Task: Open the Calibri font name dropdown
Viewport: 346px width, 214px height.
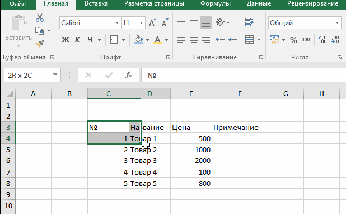Action: point(117,23)
